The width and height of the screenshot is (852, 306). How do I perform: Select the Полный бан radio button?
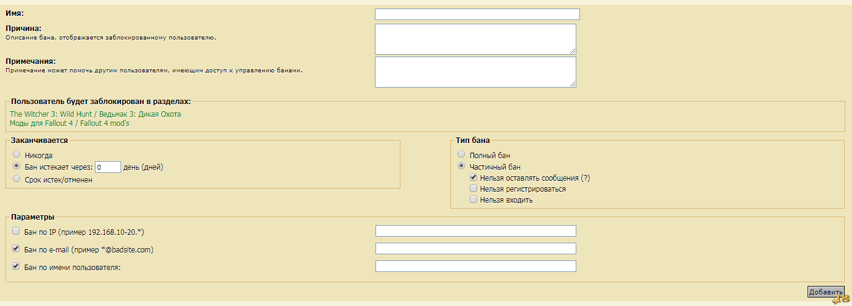(x=461, y=155)
